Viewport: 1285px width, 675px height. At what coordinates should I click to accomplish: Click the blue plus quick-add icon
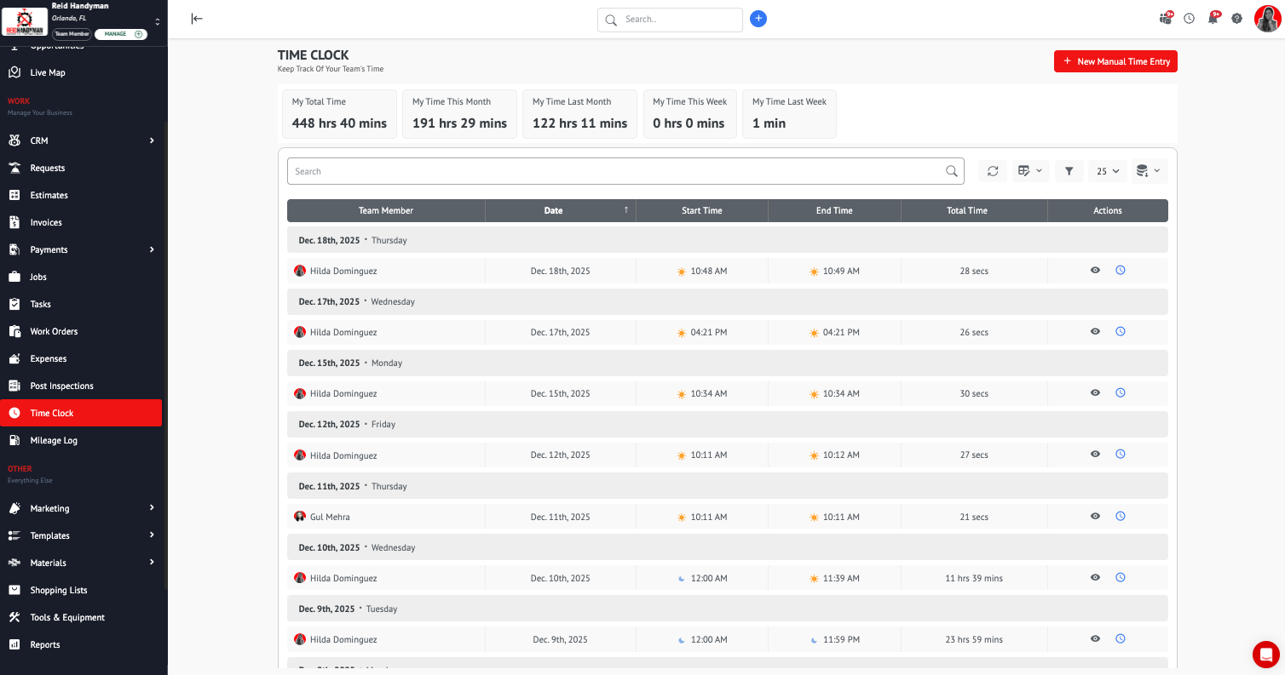pyautogui.click(x=758, y=19)
